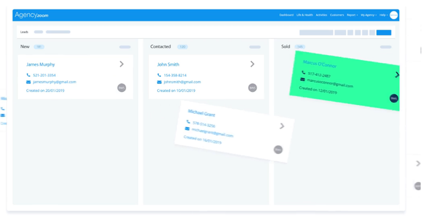This screenshot has width=435, height=224.
Task: Expand Michael Grant card chevron
Action: click(x=282, y=126)
